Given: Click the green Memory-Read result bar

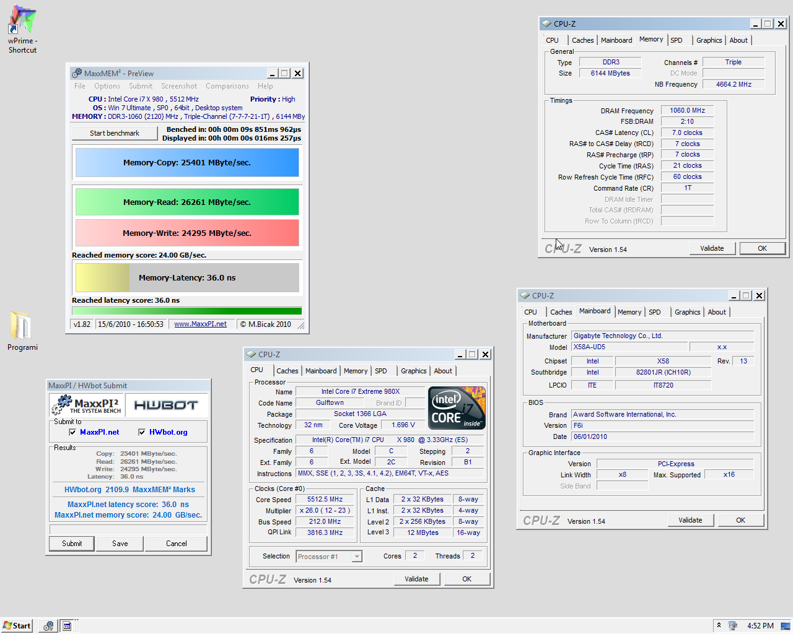Looking at the screenshot, I should click(187, 202).
